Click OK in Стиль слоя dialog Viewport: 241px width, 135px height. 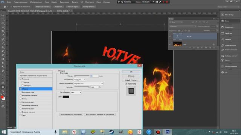(131, 72)
